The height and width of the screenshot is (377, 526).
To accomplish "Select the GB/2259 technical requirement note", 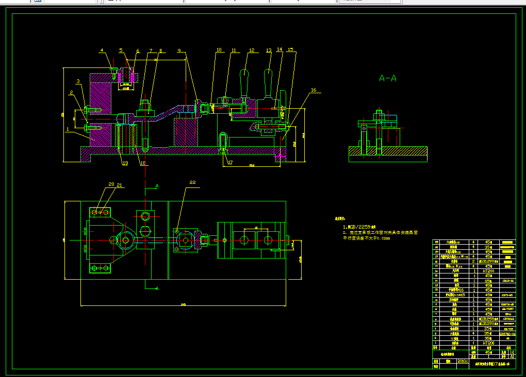I will 360,227.
